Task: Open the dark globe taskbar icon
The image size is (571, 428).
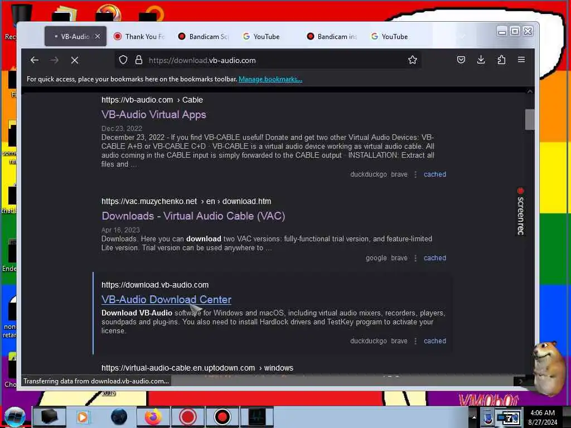Action: pyautogui.click(x=119, y=417)
